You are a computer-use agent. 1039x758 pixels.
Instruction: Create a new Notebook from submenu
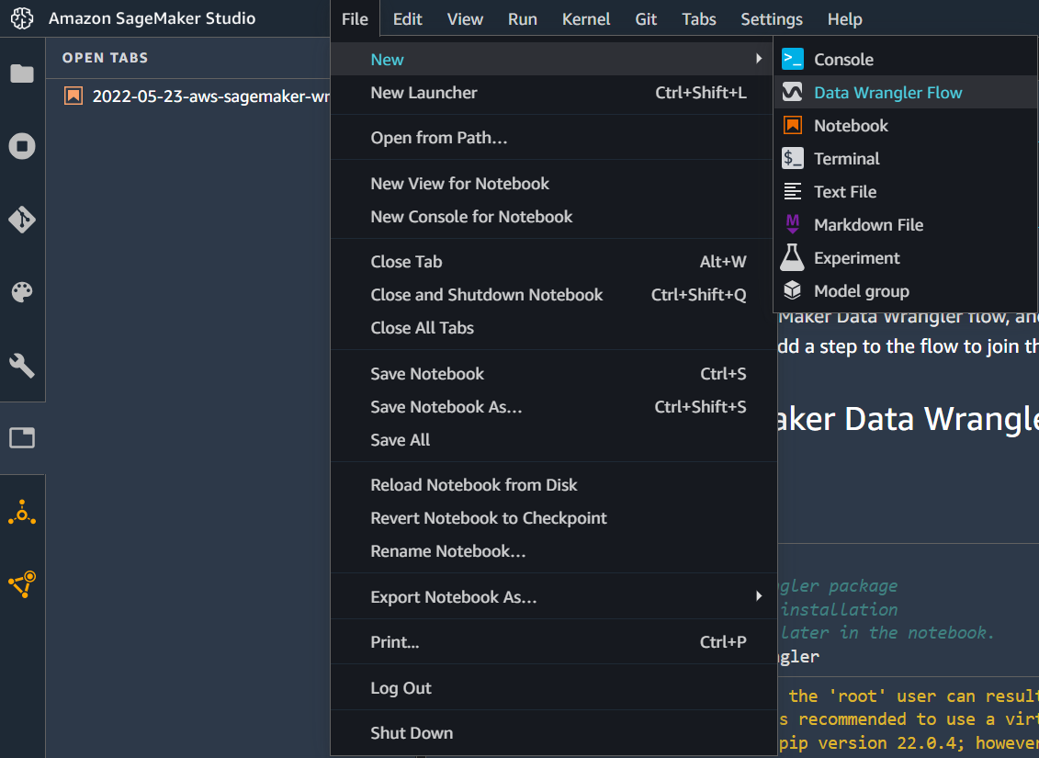[906, 125]
